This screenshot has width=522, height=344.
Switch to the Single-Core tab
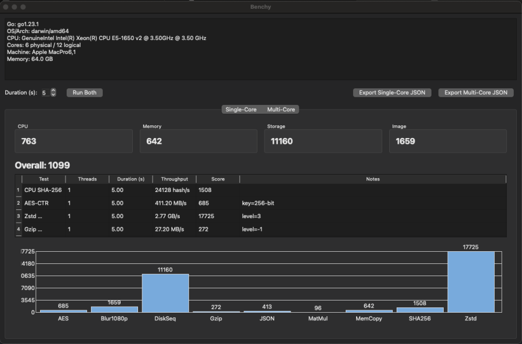(241, 109)
